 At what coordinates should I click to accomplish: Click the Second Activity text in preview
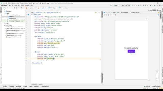(131, 48)
